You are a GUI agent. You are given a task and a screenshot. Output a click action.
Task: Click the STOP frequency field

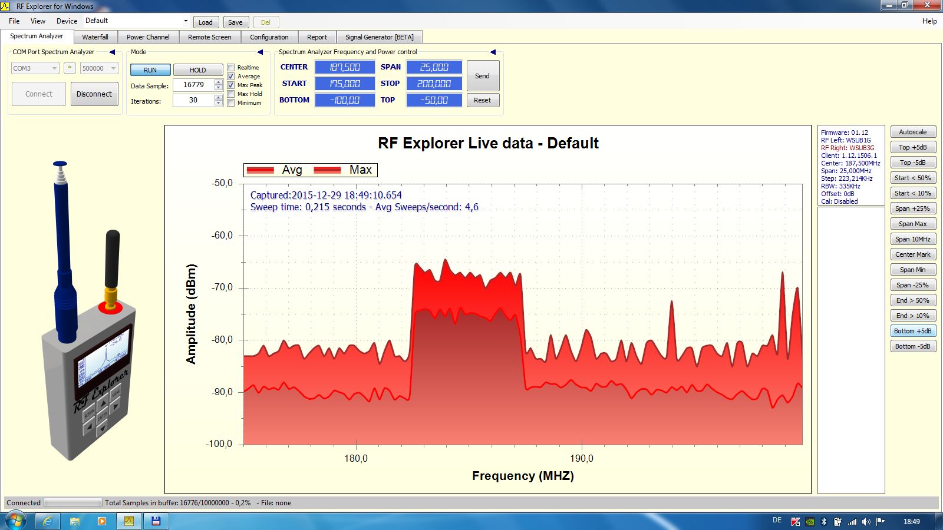434,84
